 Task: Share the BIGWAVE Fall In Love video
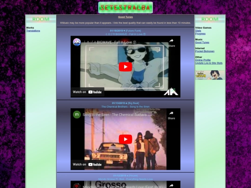pos(171,43)
